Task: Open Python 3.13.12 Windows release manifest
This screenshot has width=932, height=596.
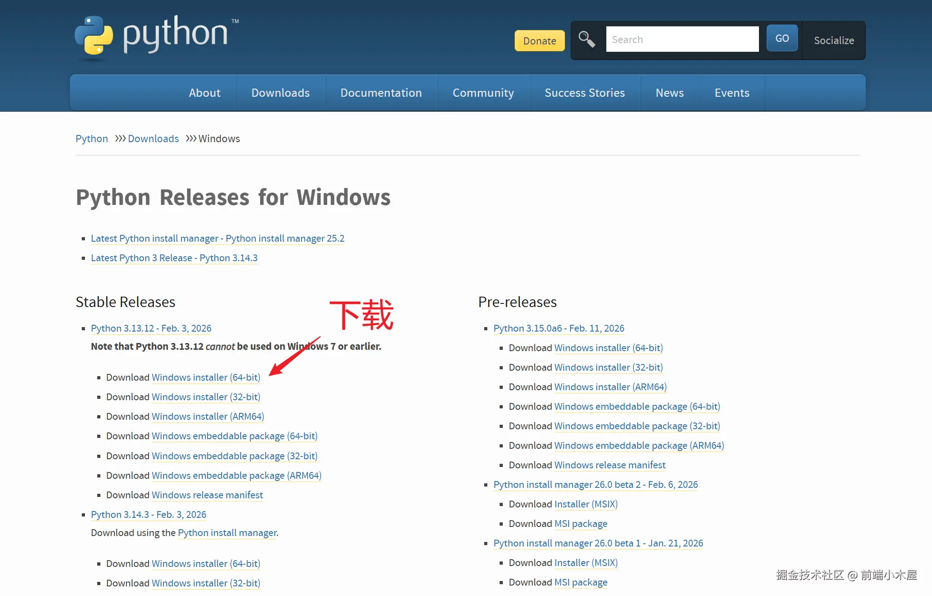Action: click(x=207, y=495)
